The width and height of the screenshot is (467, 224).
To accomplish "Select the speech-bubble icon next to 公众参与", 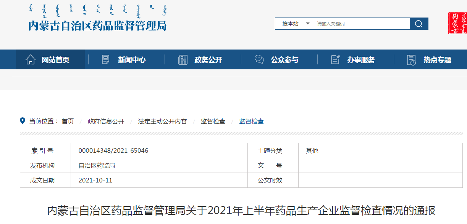I will (x=259, y=59).
